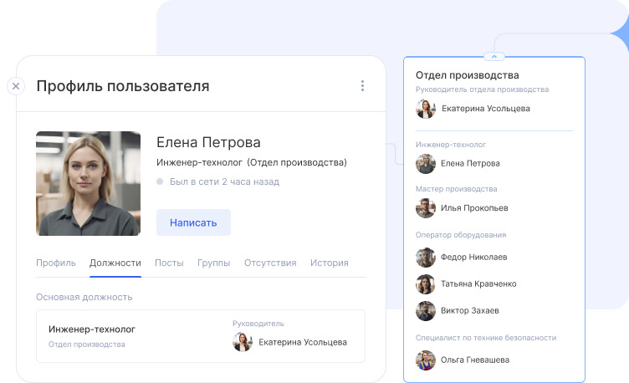Click Федор Николаев's avatar
The image size is (629, 383).
(x=426, y=258)
